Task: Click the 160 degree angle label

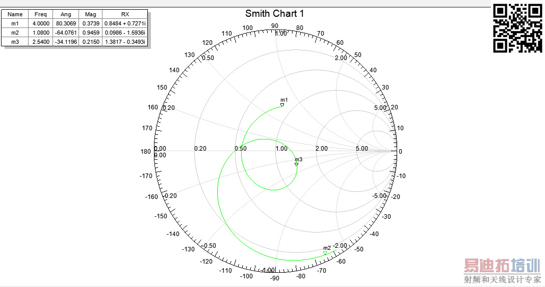Action: point(153,107)
